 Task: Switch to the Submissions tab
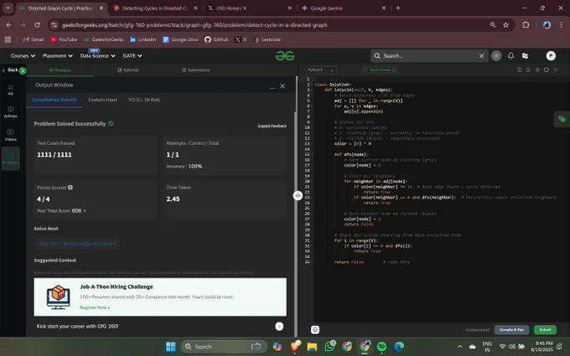tap(196, 70)
